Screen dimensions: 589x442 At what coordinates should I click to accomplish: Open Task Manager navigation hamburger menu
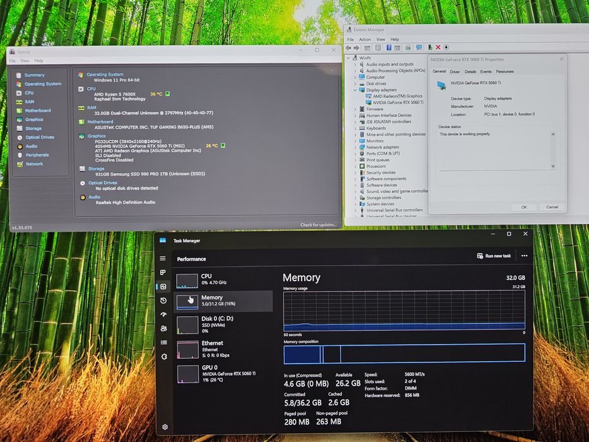pos(163,259)
